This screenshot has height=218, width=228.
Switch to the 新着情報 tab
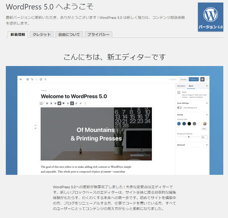[18, 34]
